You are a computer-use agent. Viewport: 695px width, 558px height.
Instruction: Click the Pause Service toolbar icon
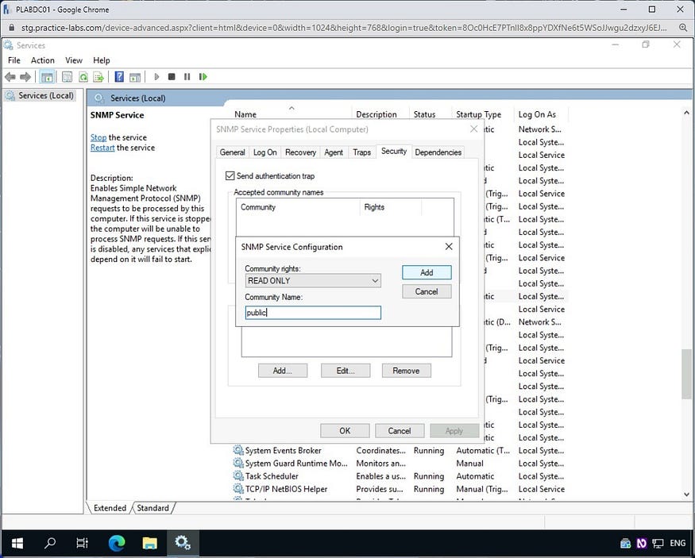coord(187,77)
